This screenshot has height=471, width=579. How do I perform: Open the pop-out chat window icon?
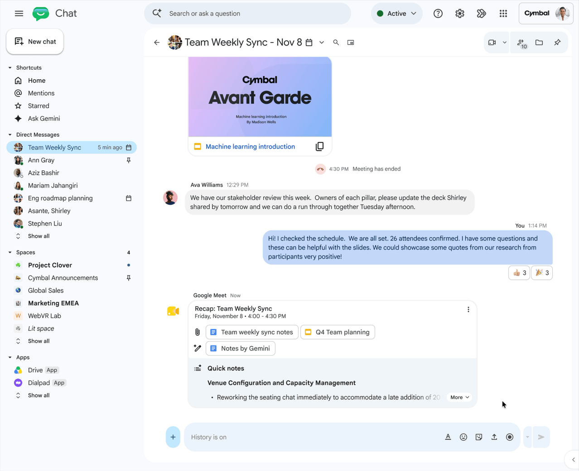click(x=351, y=43)
